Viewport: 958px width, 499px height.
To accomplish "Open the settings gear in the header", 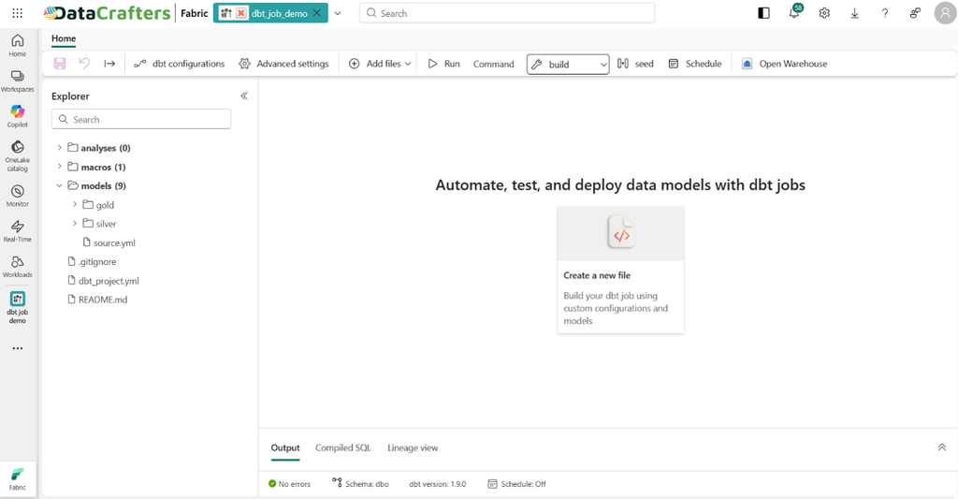I will tap(824, 13).
